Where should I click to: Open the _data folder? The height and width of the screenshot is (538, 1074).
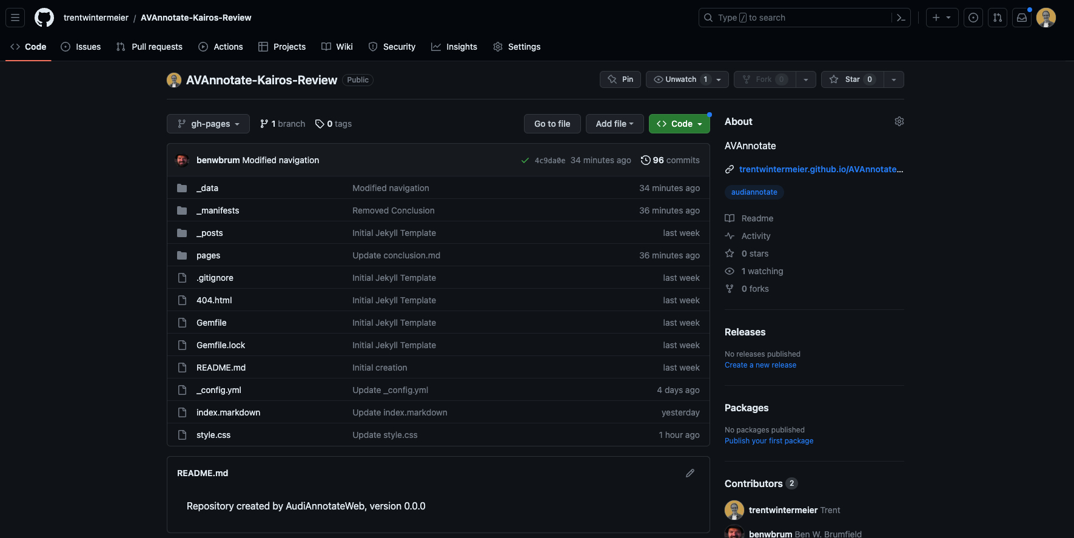point(207,188)
